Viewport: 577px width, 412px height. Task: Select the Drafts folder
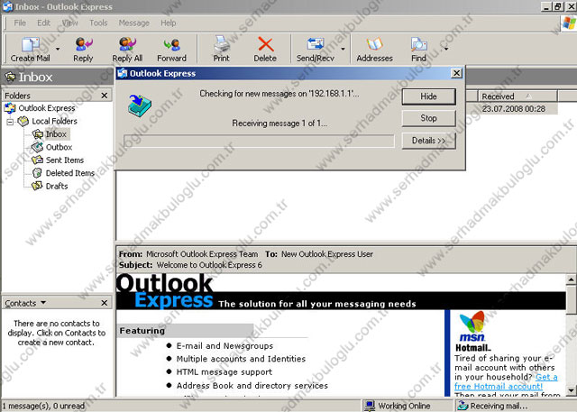click(x=57, y=186)
